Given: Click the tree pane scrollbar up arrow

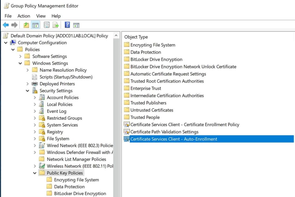Looking at the screenshot, I should pyautogui.click(x=116, y=35).
